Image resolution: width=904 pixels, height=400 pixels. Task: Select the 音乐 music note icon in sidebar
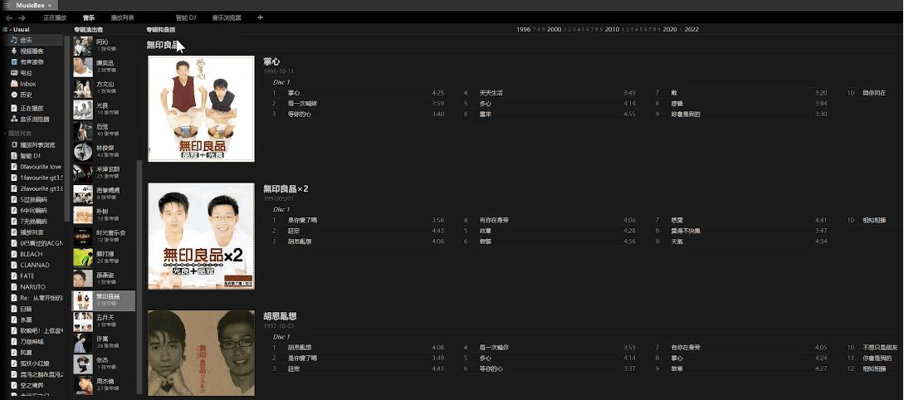tap(14, 41)
